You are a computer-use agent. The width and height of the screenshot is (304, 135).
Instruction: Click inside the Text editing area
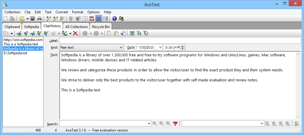tap(178, 85)
